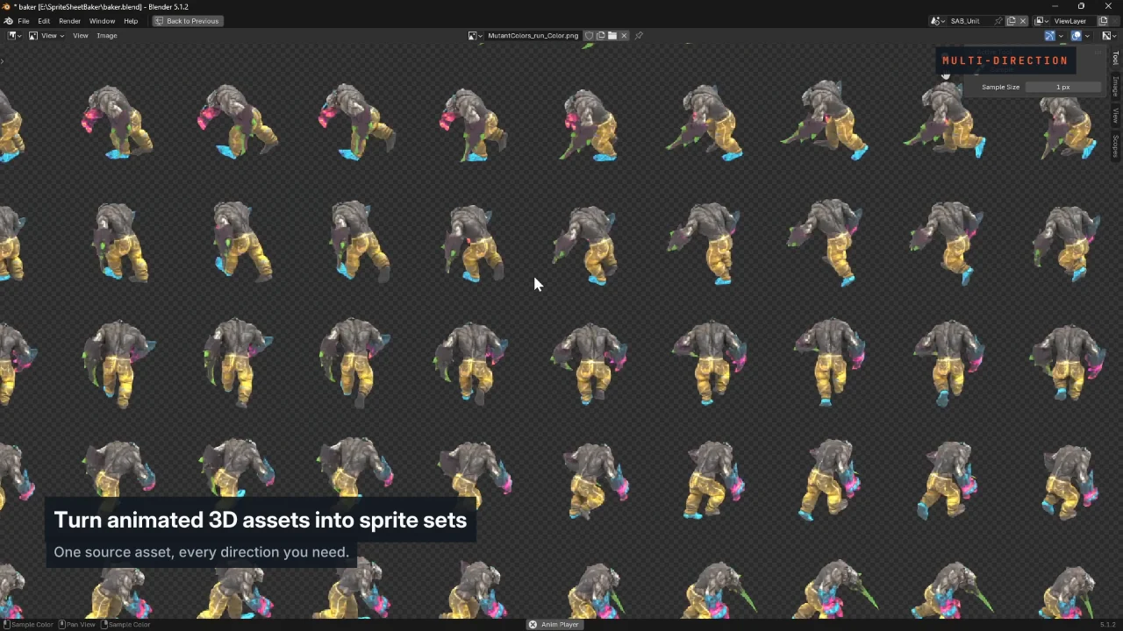Screen dimensions: 1123x631
Task: Open the image editor View menu
Action: [80, 36]
